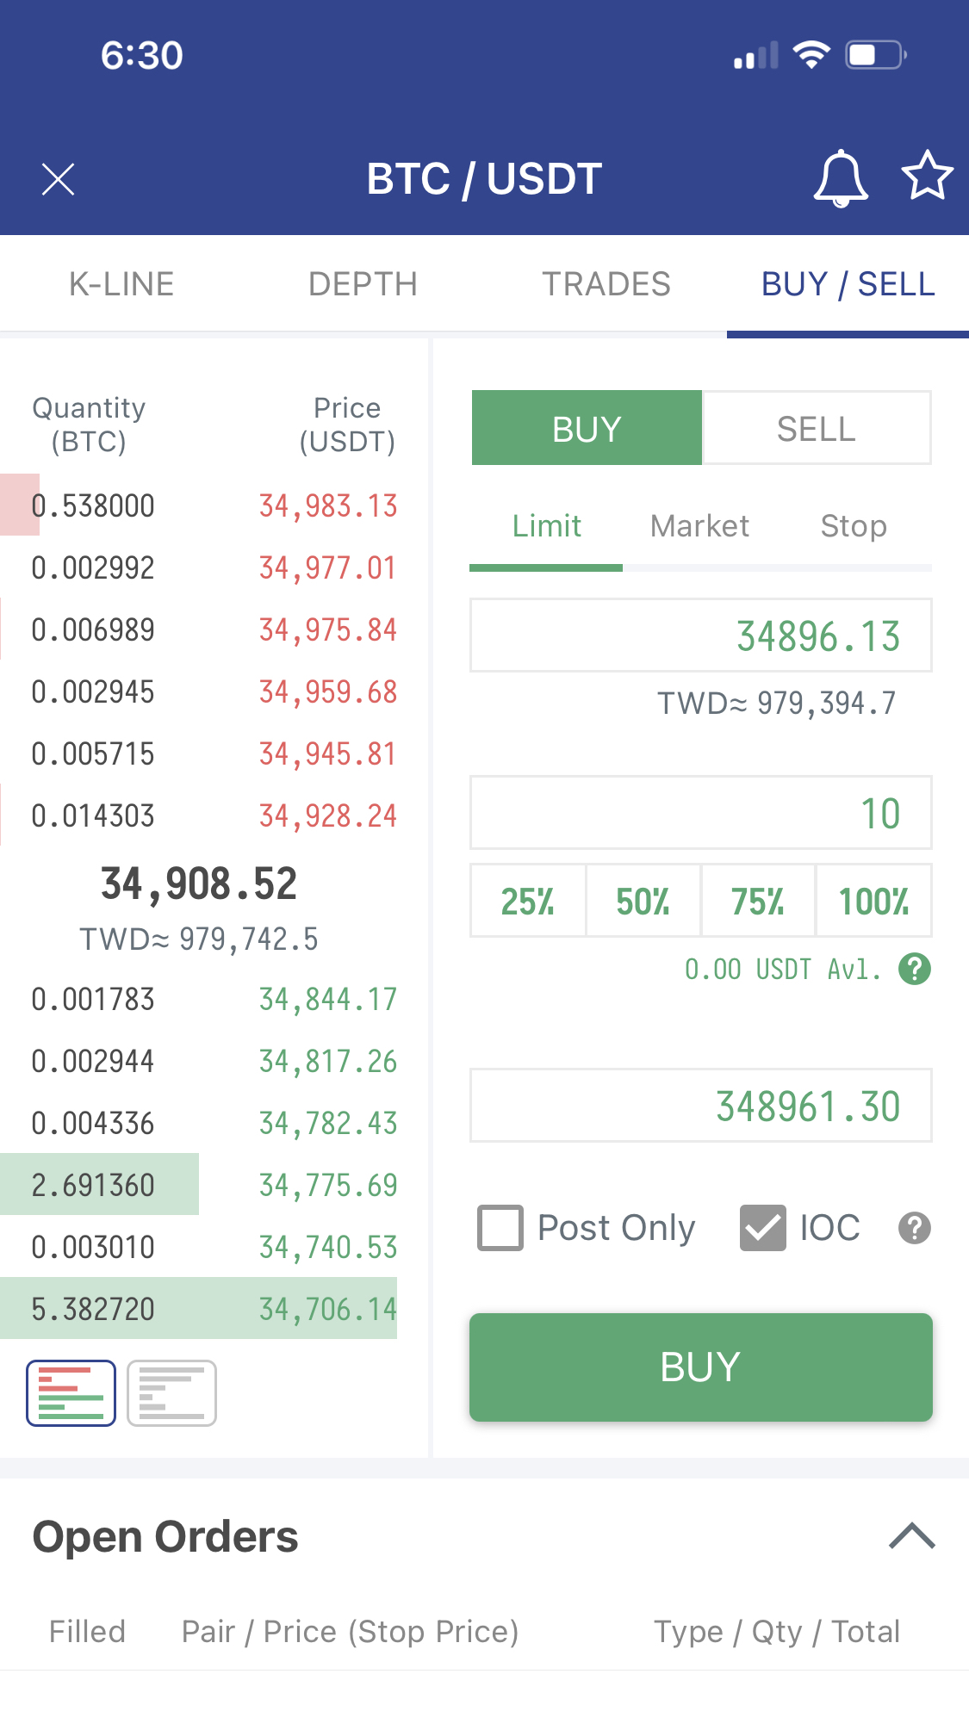Tap the price alert bell icon
This screenshot has height=1711, width=969.
[840, 178]
